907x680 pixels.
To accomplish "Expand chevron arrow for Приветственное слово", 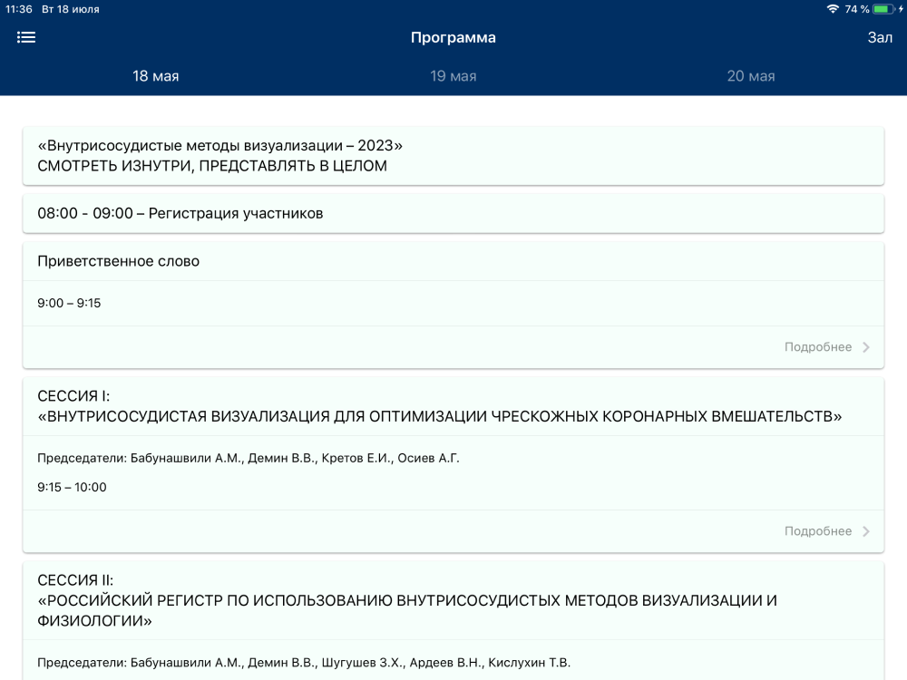I will pyautogui.click(x=866, y=347).
